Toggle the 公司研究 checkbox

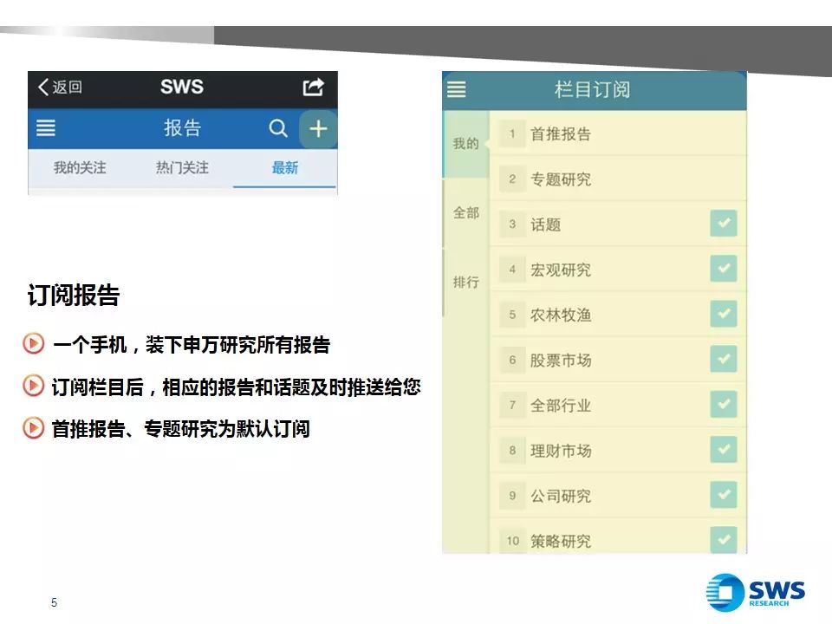pos(724,495)
